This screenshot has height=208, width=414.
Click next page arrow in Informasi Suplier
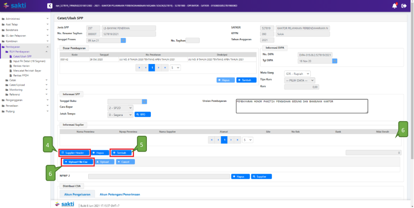231,140
